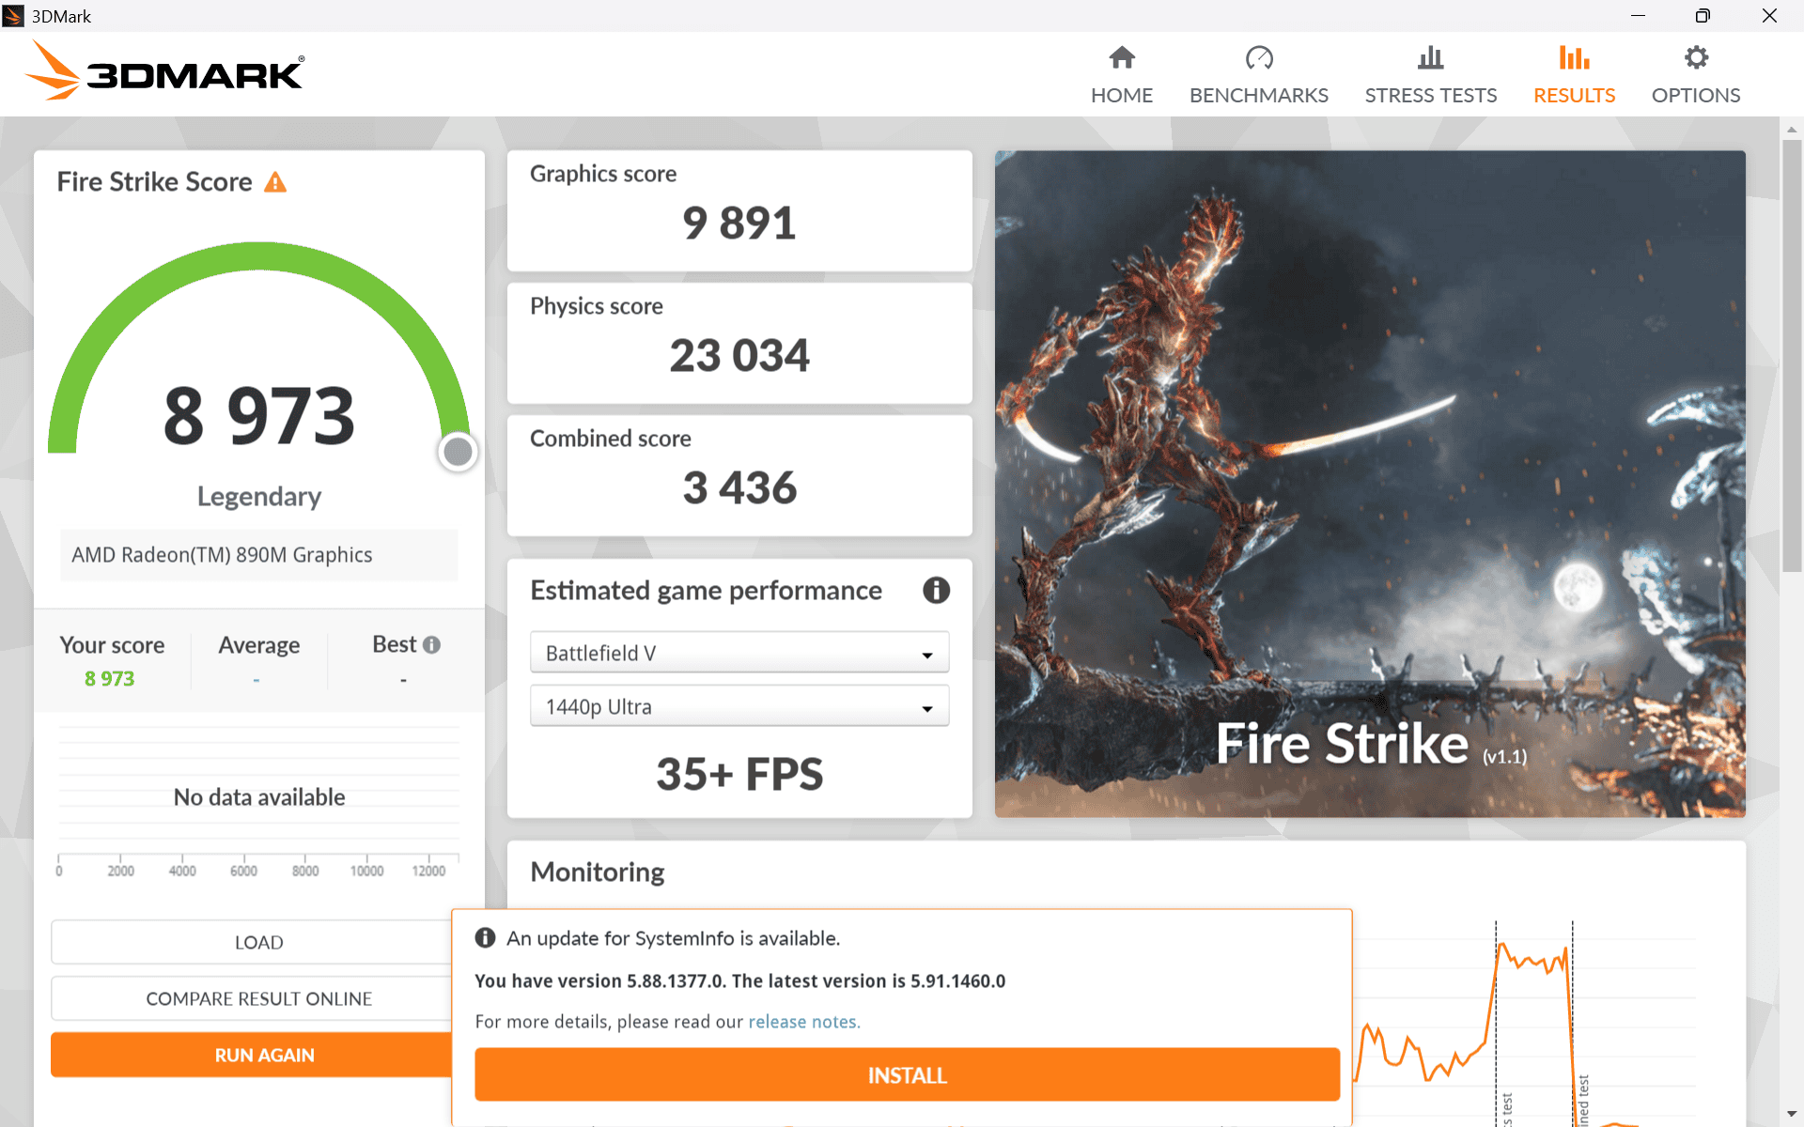
Task: Click the Benchmarks gauge icon
Action: (1259, 57)
